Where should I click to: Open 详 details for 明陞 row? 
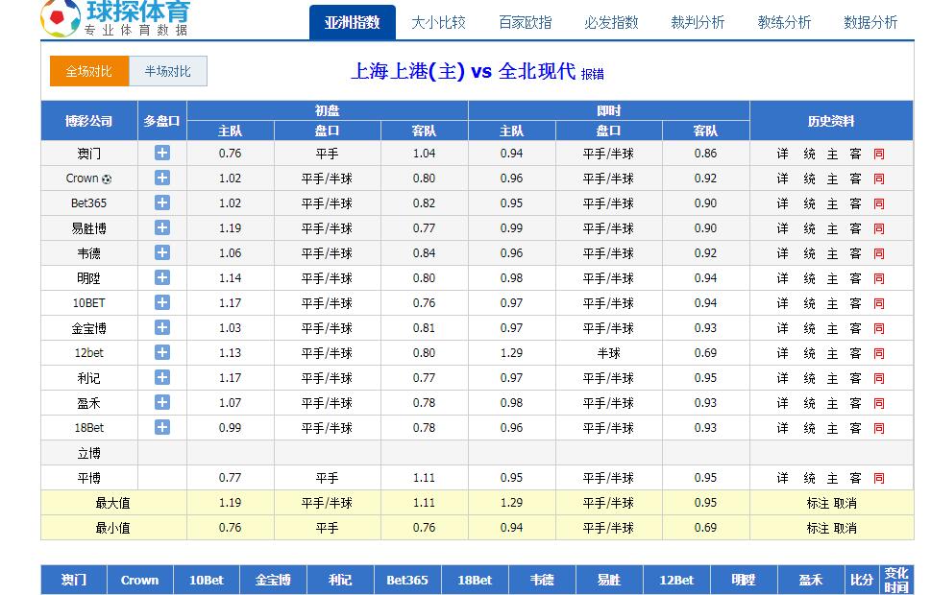tap(783, 278)
